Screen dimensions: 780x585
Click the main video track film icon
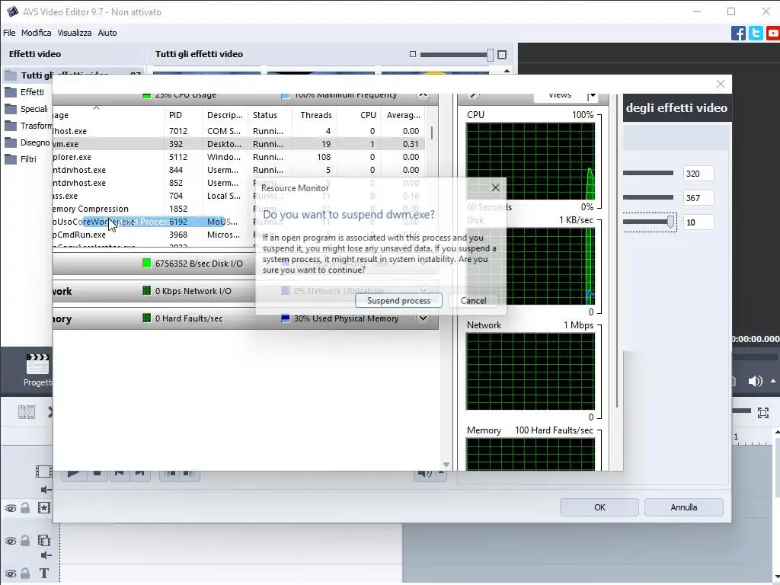click(43, 471)
